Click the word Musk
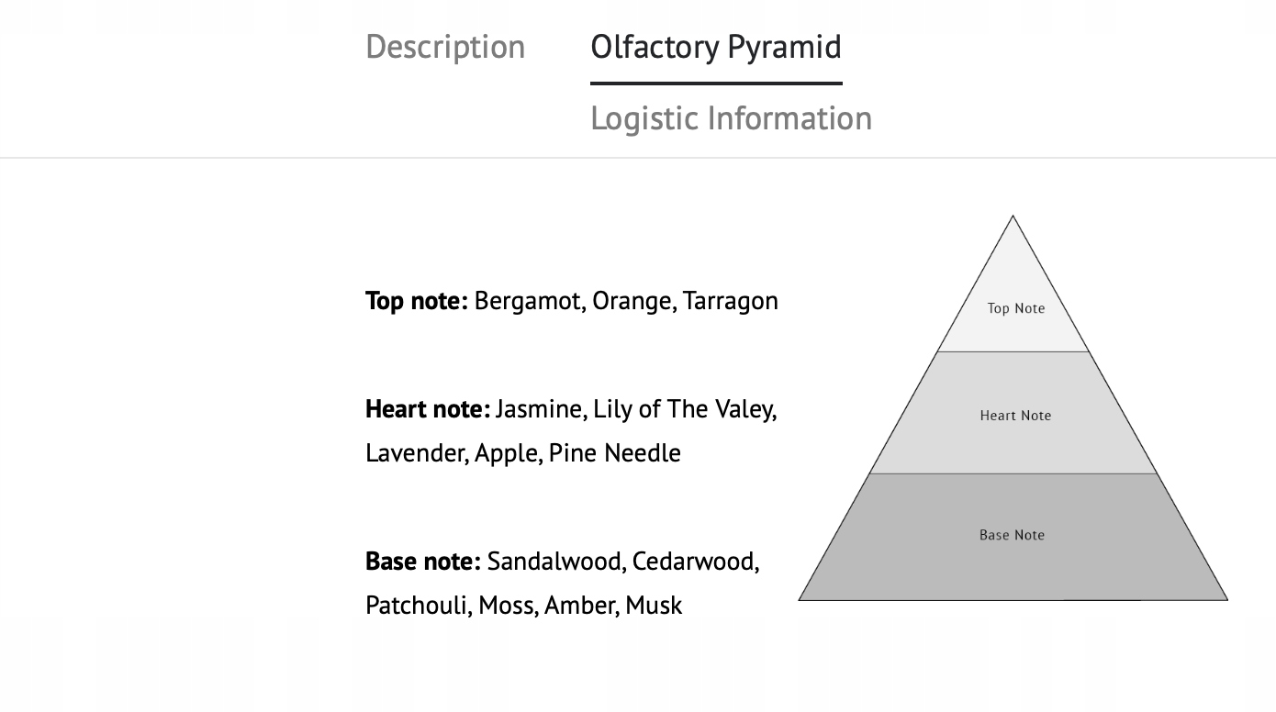This screenshot has height=712, width=1276. tap(654, 605)
